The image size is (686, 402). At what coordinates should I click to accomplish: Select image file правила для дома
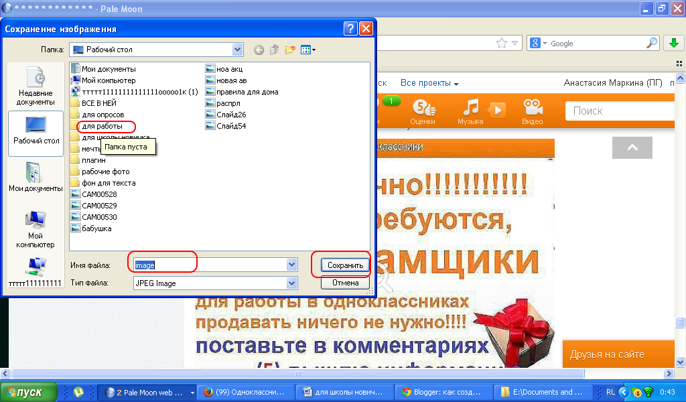[243, 91]
